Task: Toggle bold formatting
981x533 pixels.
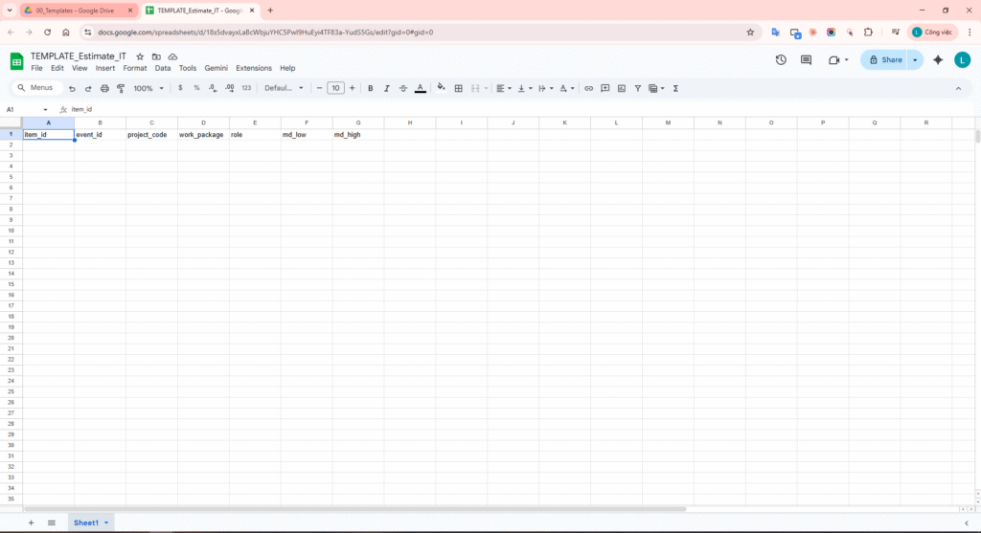Action: coord(370,88)
